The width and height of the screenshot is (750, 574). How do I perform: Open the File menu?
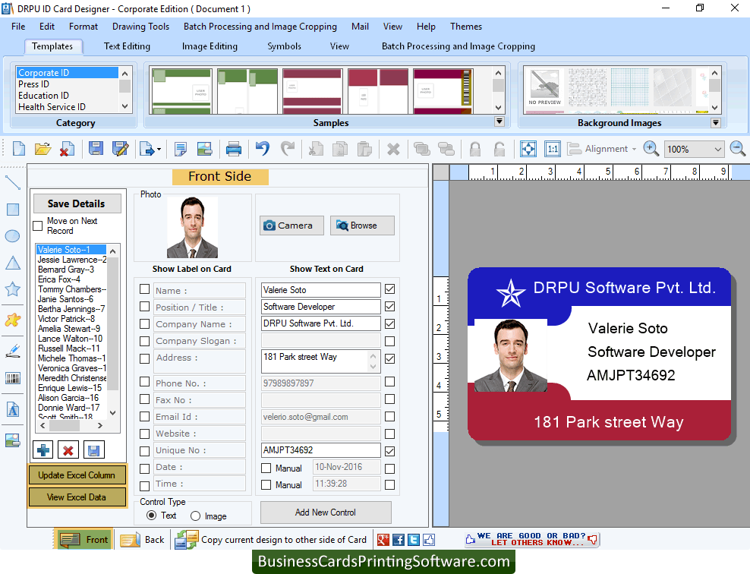(18, 27)
